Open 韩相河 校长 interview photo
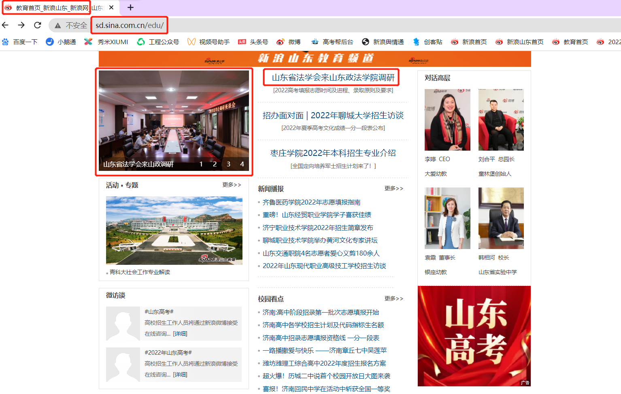Screen dimensions: 621x394 tap(501, 218)
